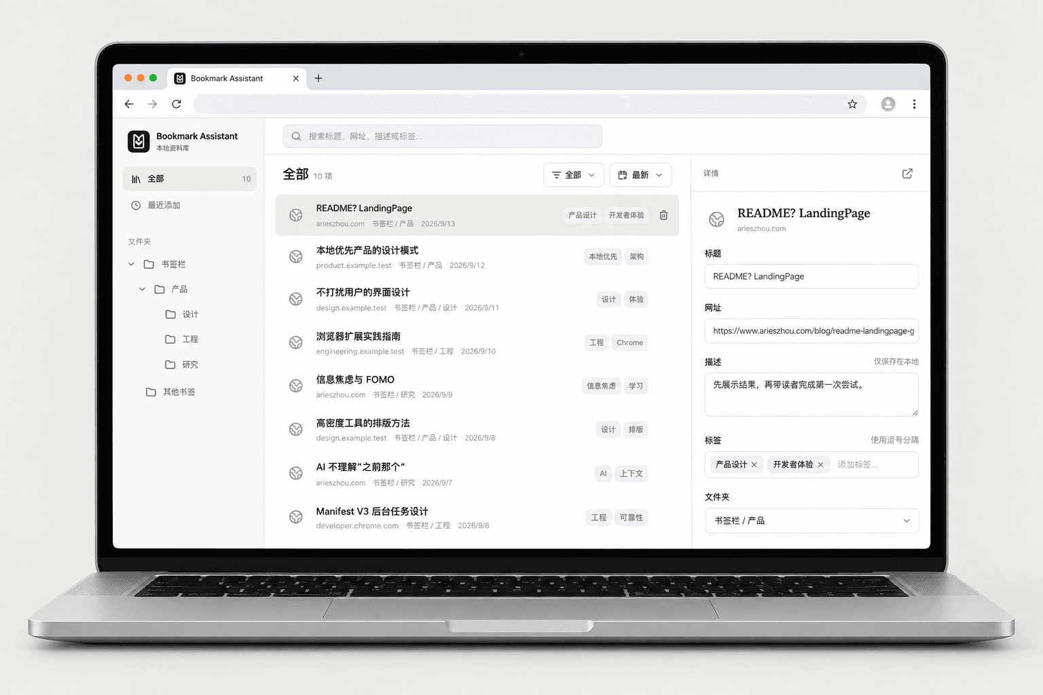1043x695 pixels.
Task: Click favicon of 信息焦虑与 FOMO row
Action: click(x=296, y=386)
